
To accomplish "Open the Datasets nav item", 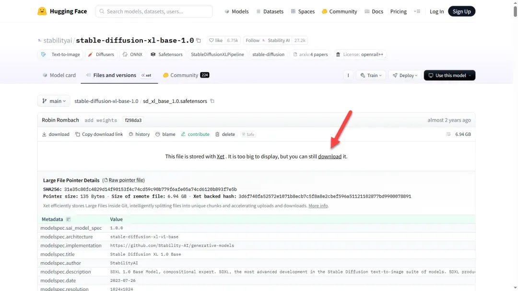I will point(270,11).
